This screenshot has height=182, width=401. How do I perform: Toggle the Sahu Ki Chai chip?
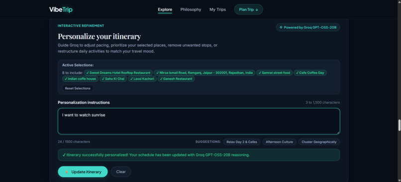(x=113, y=79)
